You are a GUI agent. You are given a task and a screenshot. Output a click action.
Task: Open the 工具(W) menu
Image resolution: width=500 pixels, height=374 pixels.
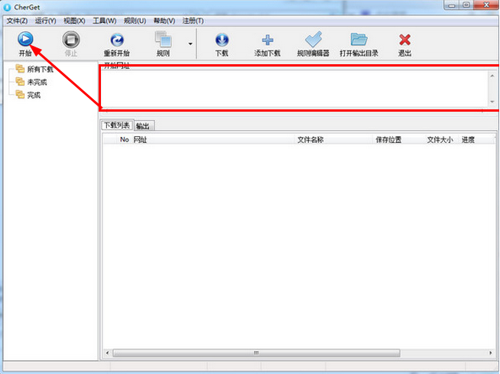tap(104, 21)
